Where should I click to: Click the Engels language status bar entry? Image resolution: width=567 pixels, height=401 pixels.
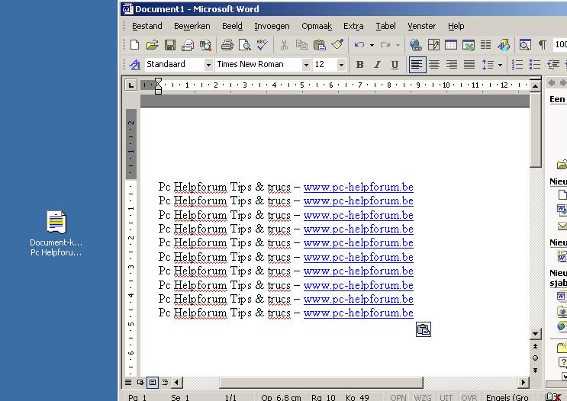[x=507, y=397]
